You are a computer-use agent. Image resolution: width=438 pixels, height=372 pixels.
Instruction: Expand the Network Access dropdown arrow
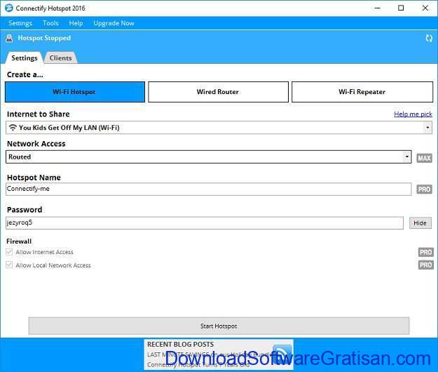[407, 157]
